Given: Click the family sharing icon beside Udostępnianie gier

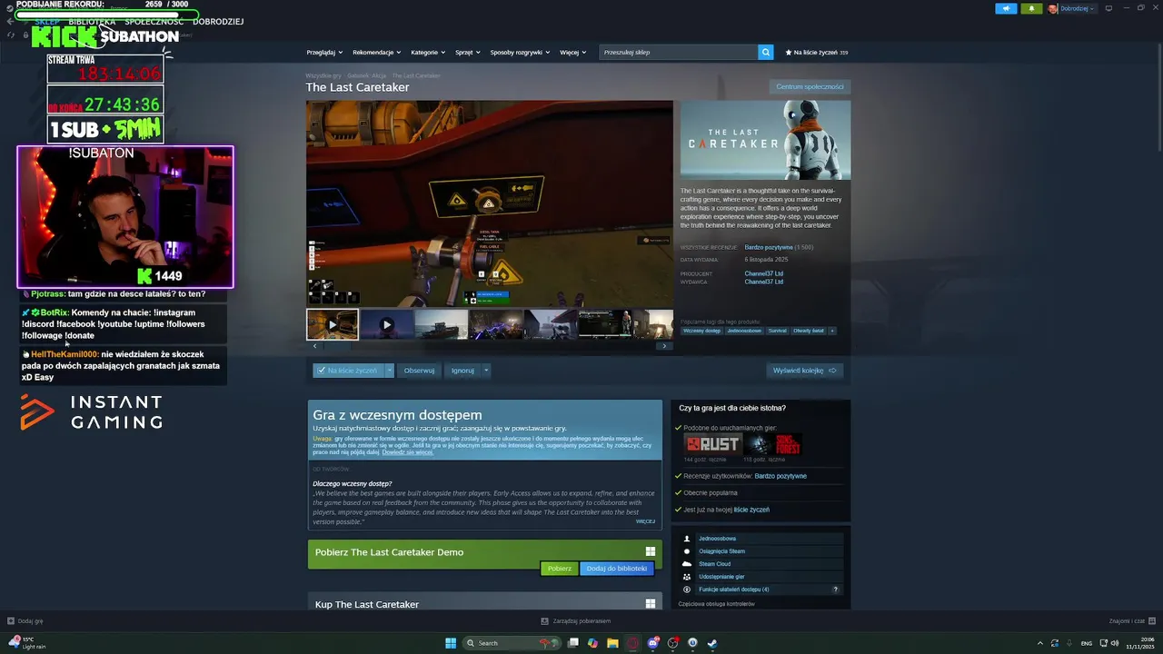Looking at the screenshot, I should coord(687,577).
